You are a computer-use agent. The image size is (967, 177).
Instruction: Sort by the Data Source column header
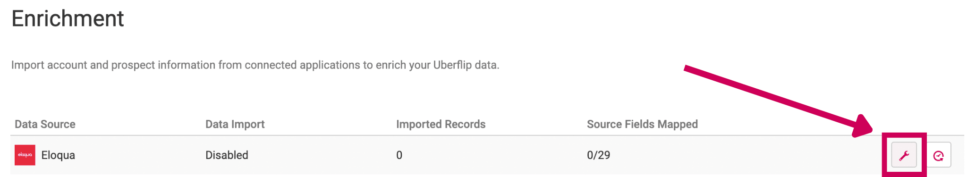[x=45, y=124]
